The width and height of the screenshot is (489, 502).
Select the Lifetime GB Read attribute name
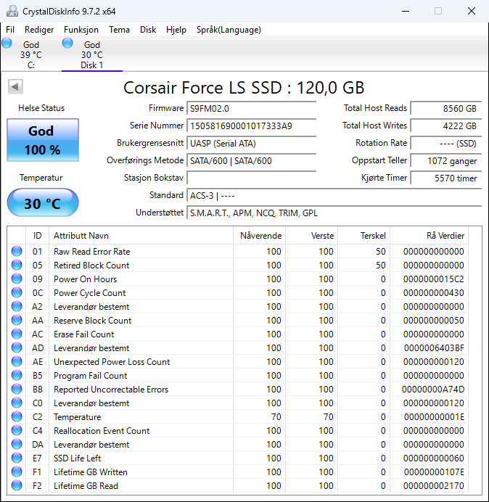tap(86, 485)
